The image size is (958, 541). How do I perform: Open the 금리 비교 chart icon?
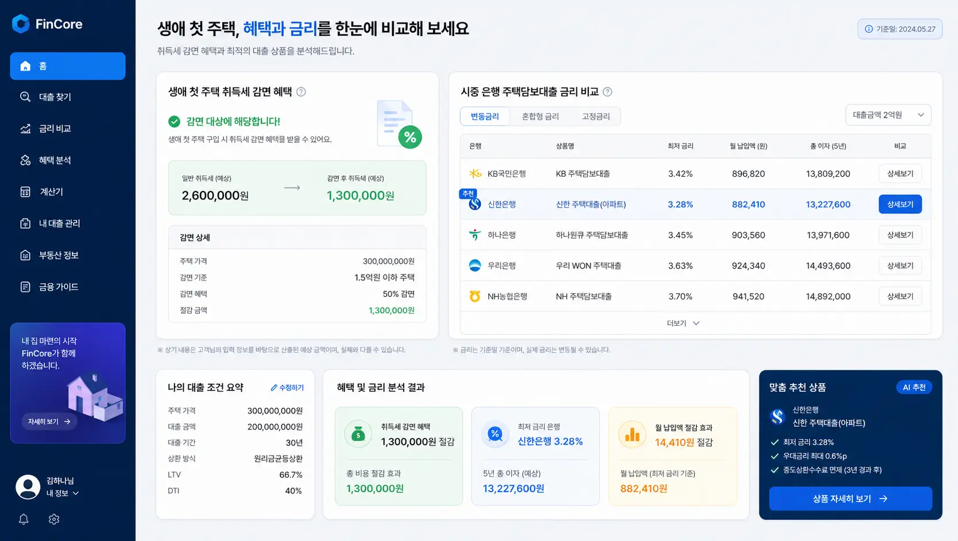[25, 129]
